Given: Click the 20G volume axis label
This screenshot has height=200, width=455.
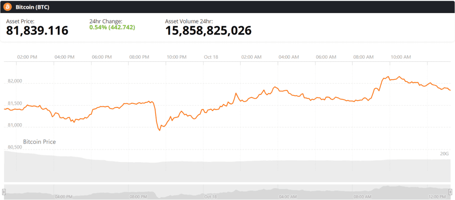Looking at the screenshot, I should [444, 154].
